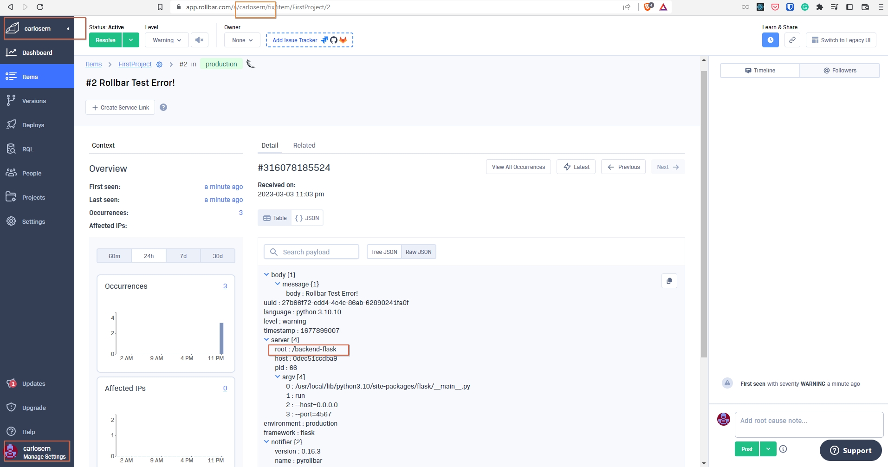The height and width of the screenshot is (467, 888).
Task: Select the 7d occurrences range
Action: click(183, 256)
